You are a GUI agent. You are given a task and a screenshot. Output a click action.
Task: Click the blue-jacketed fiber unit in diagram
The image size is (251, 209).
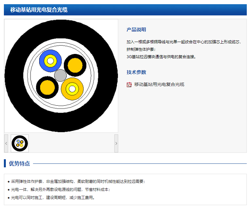[50, 61]
